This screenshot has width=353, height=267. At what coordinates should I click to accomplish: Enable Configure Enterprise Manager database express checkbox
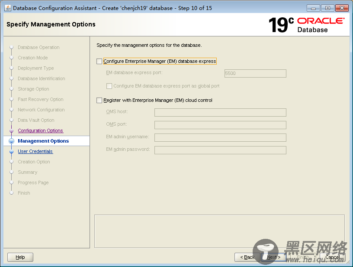pyautogui.click(x=99, y=62)
